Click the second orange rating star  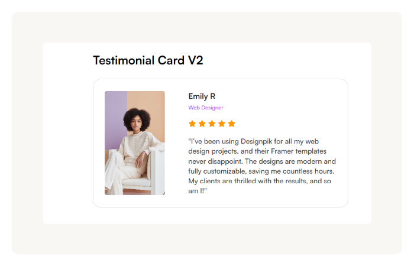(x=202, y=124)
